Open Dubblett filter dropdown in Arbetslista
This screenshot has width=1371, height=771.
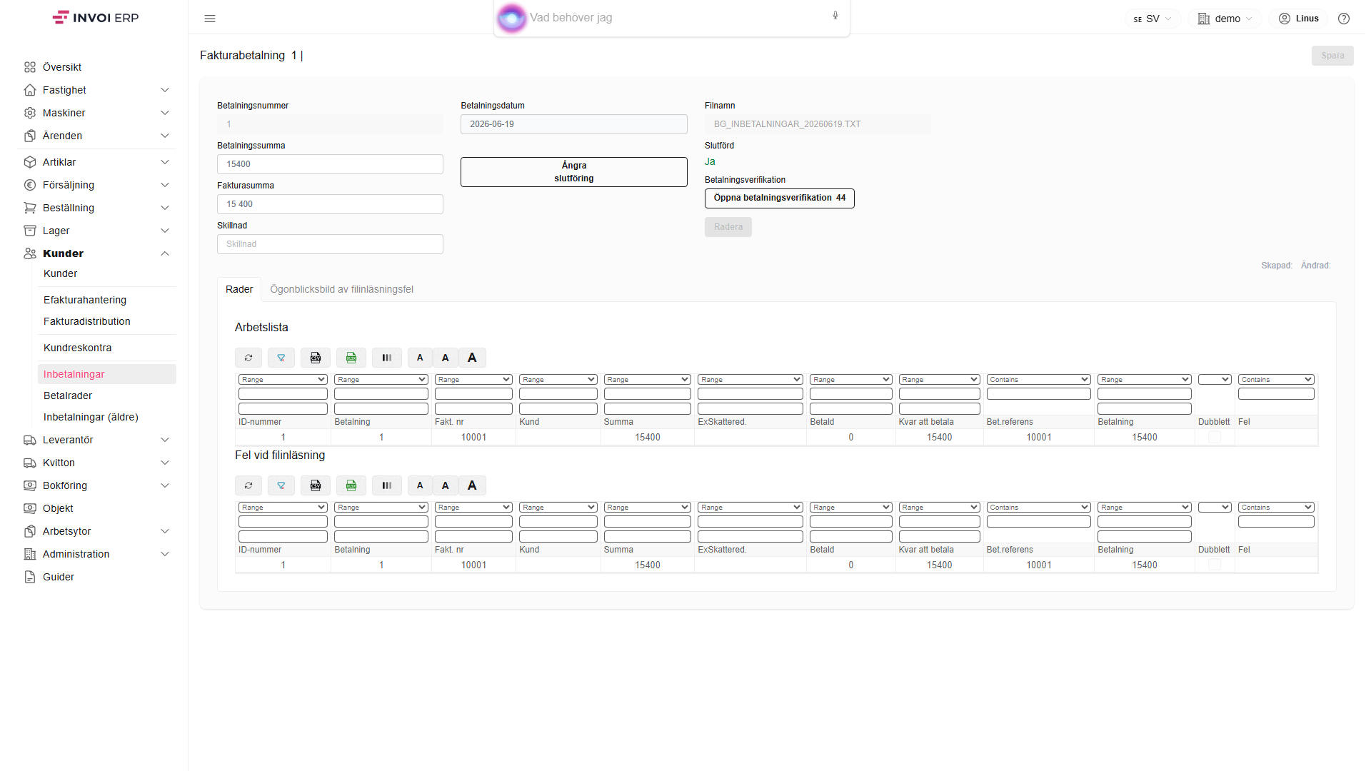click(1215, 380)
